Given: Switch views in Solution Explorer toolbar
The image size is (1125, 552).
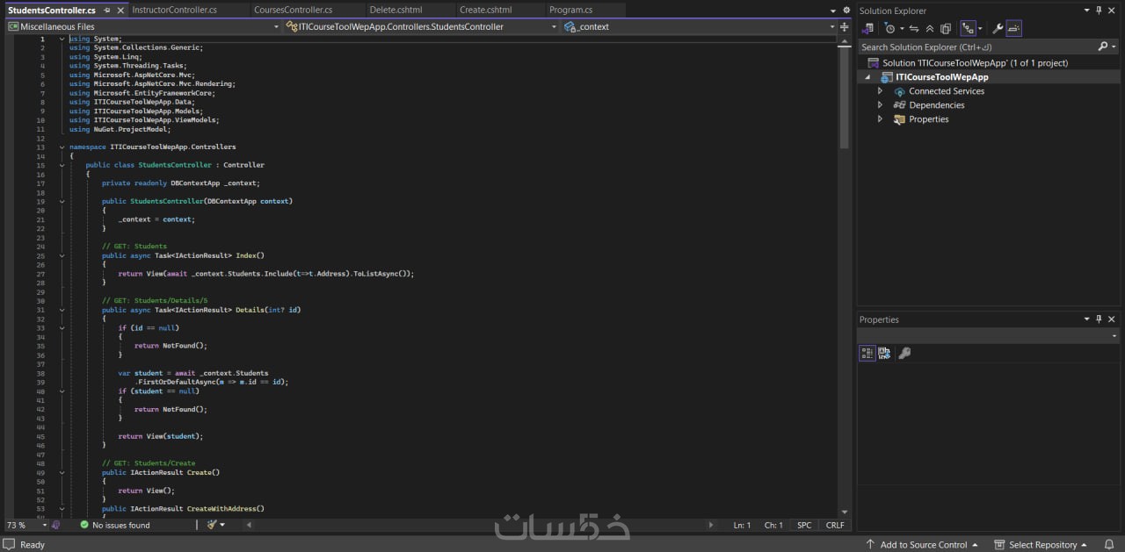Looking at the screenshot, I should [x=867, y=28].
